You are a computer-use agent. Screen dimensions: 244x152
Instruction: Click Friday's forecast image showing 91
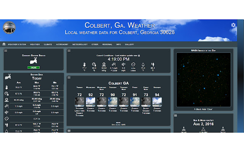pyautogui.click(x=135, y=102)
